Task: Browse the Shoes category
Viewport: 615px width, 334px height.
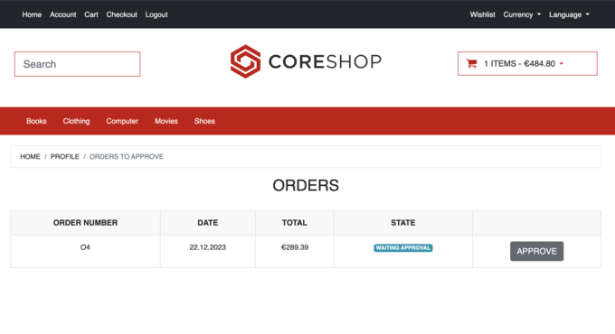Action: [x=204, y=121]
